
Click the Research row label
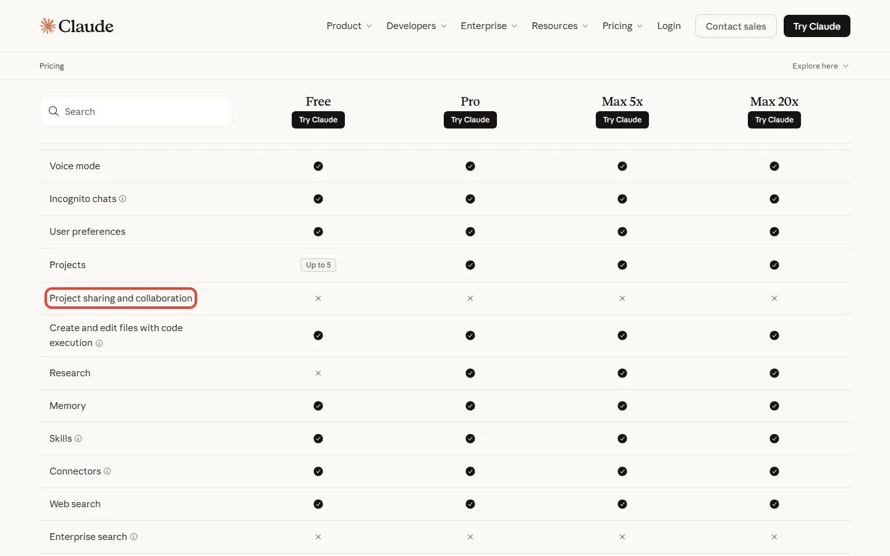click(70, 373)
